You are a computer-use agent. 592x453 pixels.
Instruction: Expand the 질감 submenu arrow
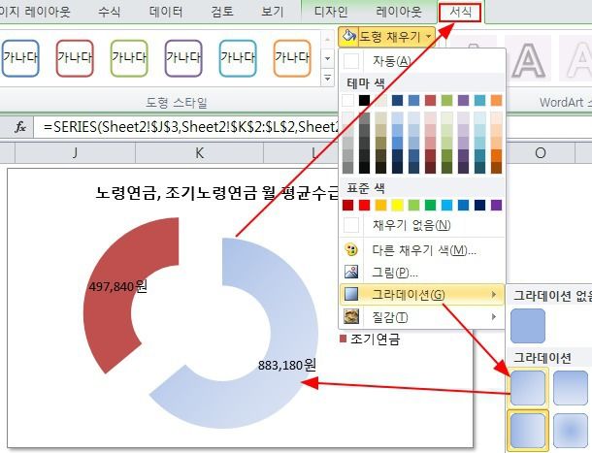pos(494,317)
